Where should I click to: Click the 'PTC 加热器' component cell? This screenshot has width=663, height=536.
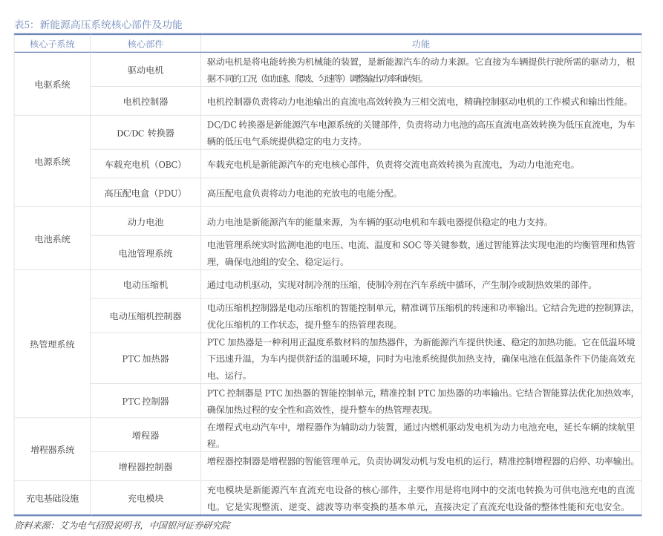(146, 359)
